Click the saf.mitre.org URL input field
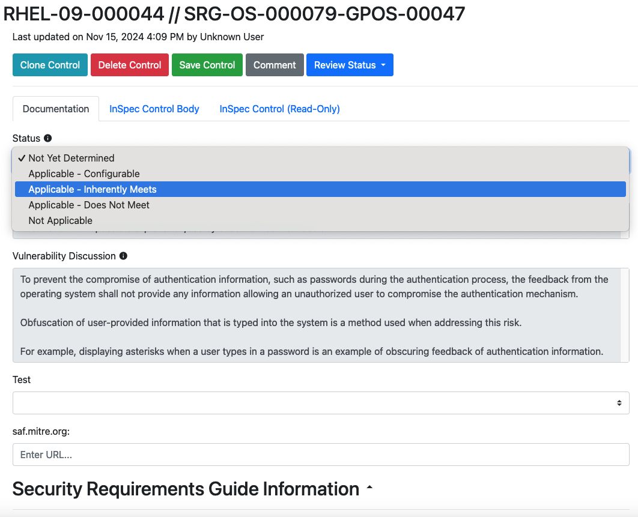638x517 pixels. (320, 455)
